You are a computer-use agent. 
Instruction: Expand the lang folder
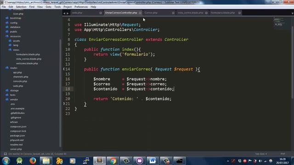click(10, 45)
